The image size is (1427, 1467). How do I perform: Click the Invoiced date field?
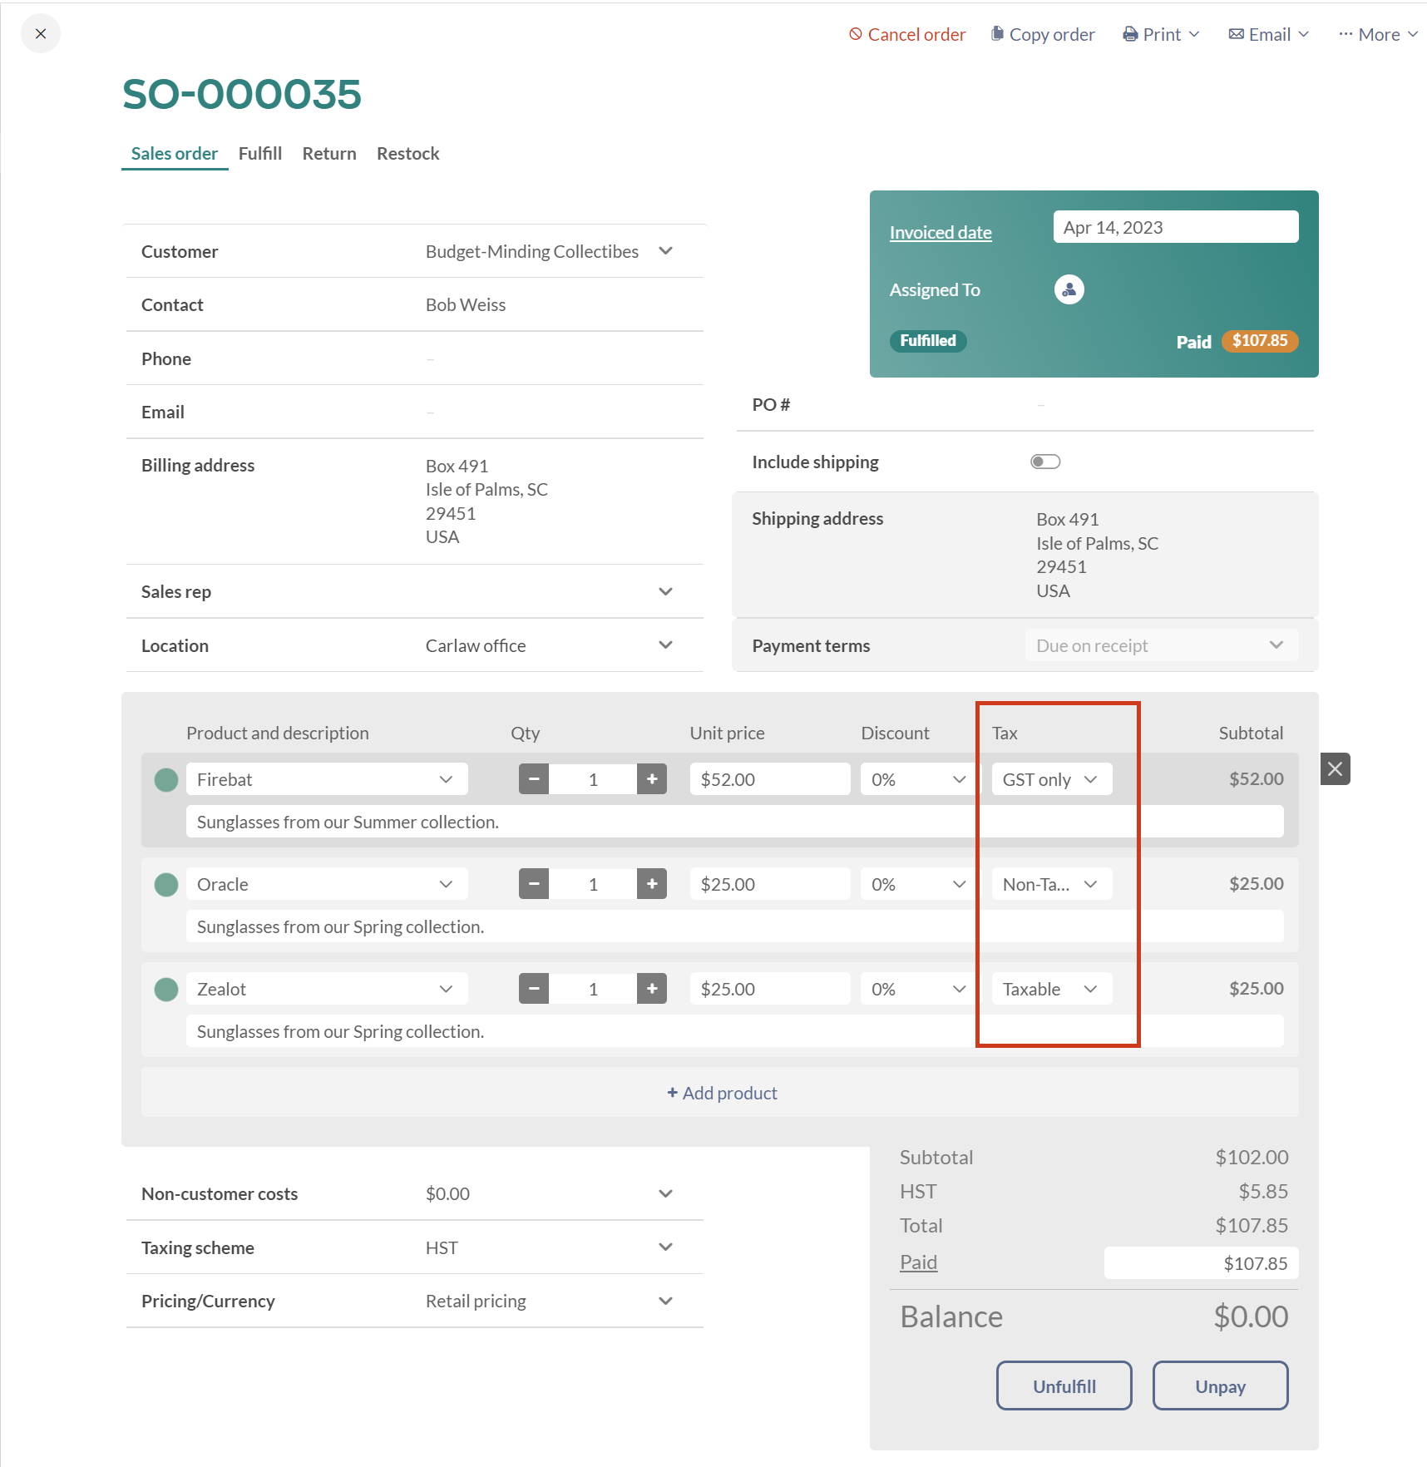point(1175,226)
